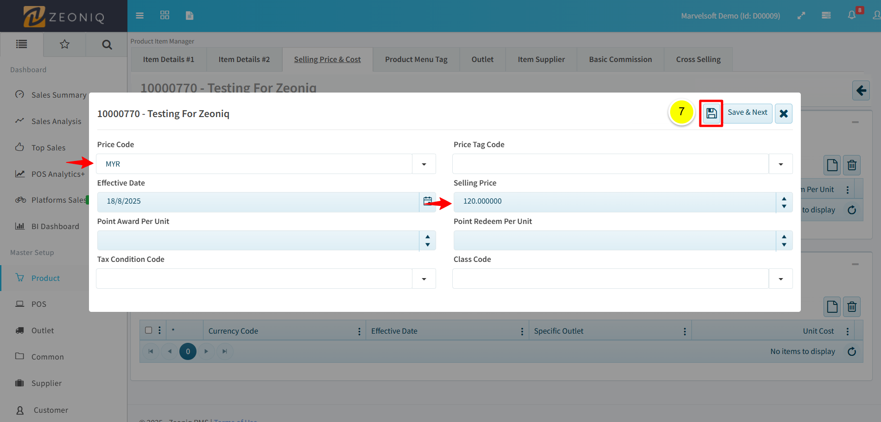Switch to the Item Details #1 tab
This screenshot has width=881, height=422.
pyautogui.click(x=169, y=60)
